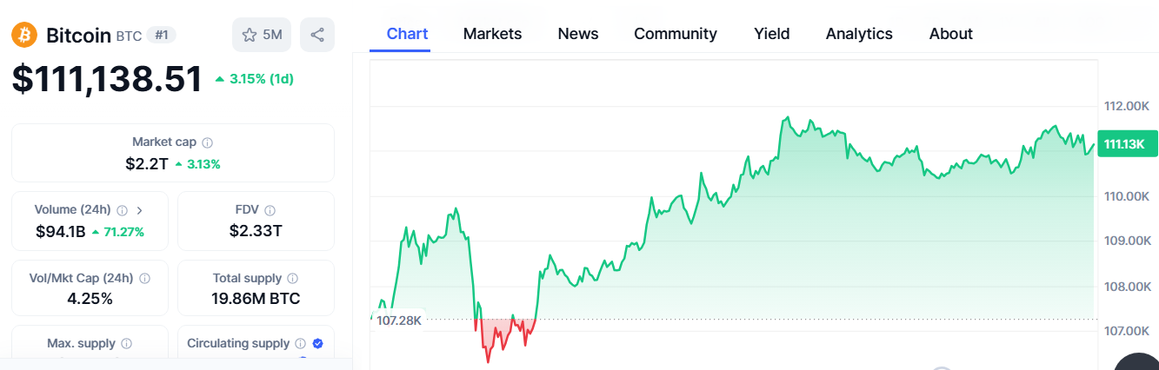This screenshot has width=1159, height=370.
Task: Switch to the Chart tab
Action: tap(407, 34)
